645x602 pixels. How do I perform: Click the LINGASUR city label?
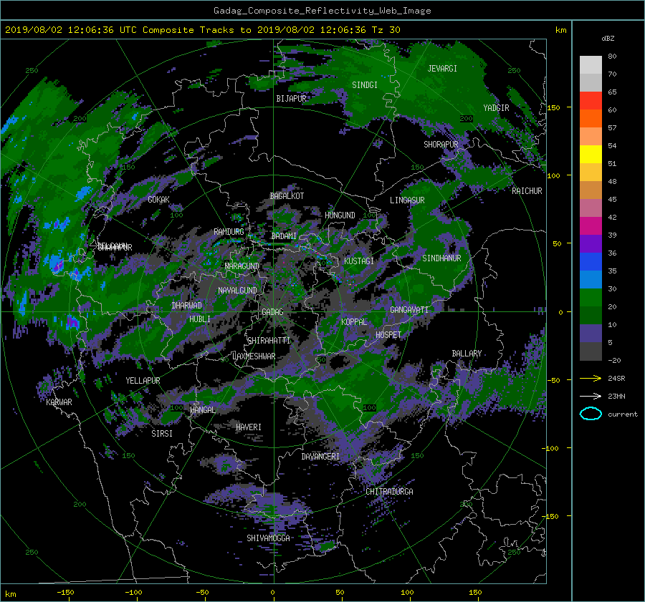407,200
